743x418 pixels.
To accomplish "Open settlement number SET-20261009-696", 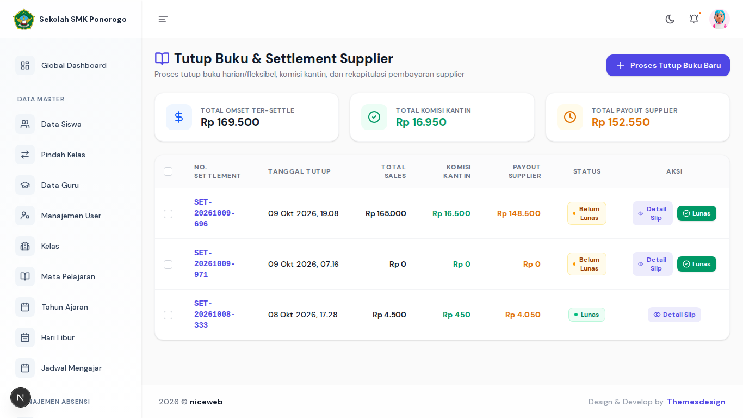I will 214,213.
